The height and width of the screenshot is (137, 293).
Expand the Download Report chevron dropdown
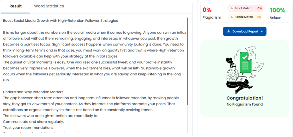tap(262, 31)
